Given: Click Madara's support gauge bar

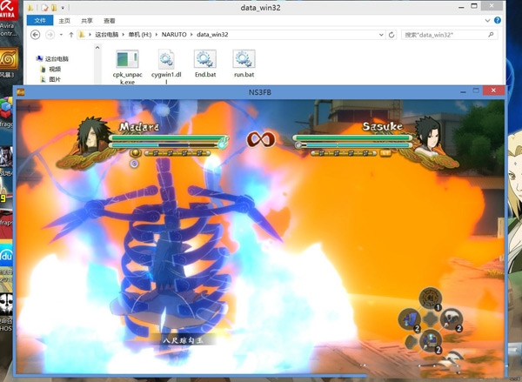Looking at the screenshot, I should click(x=177, y=153).
